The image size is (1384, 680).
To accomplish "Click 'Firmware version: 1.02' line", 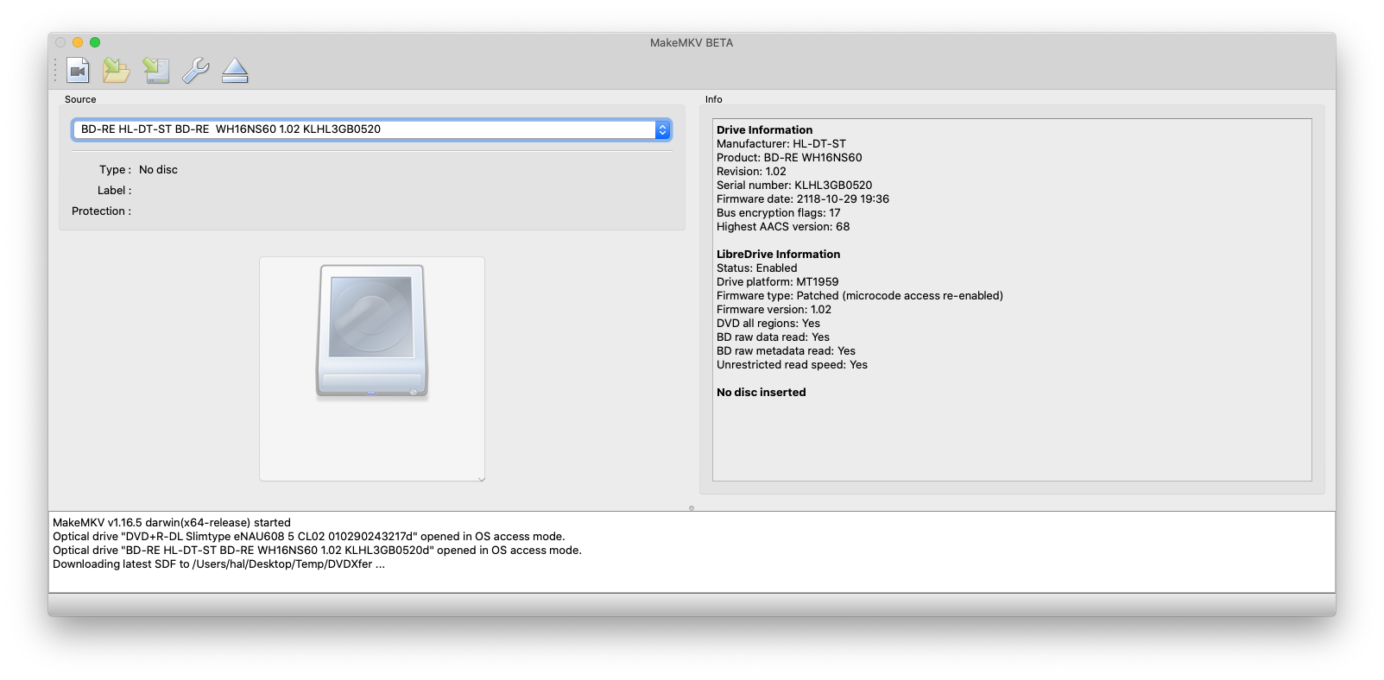I will pos(774,310).
